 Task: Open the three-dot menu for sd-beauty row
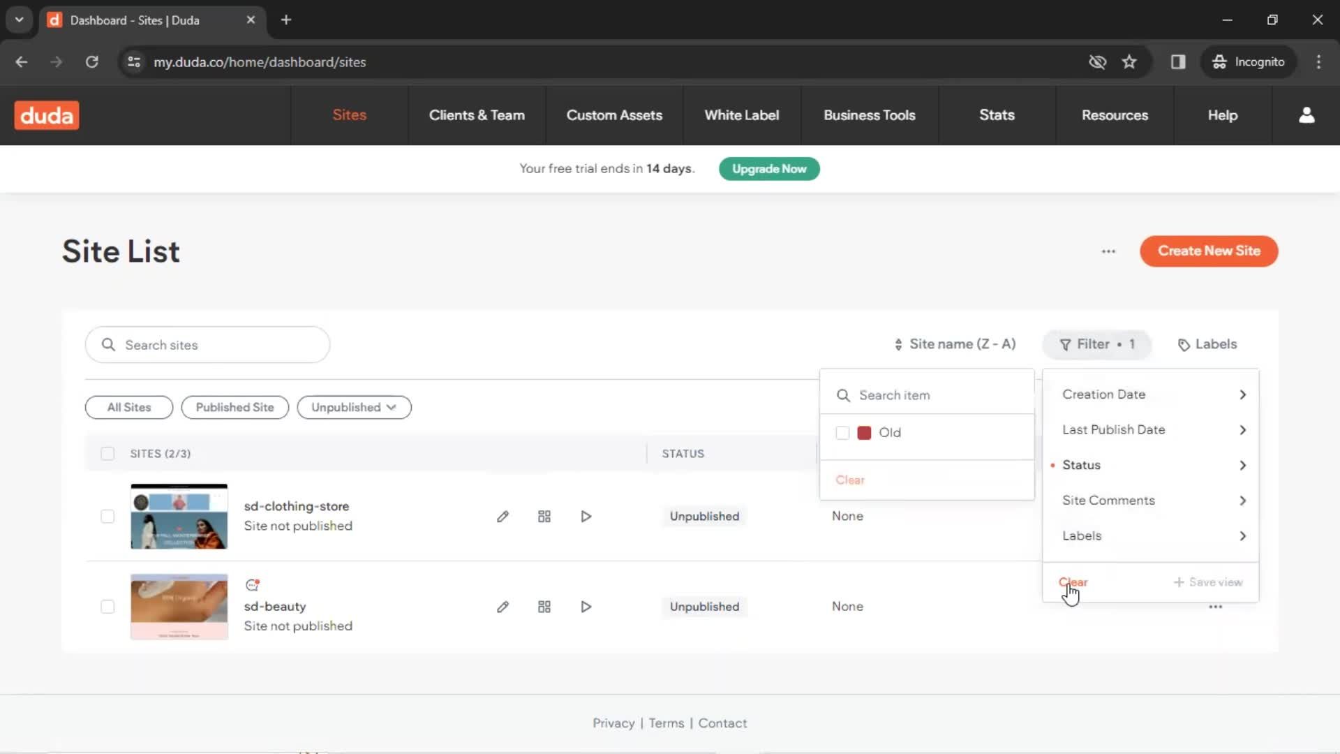click(x=1215, y=607)
